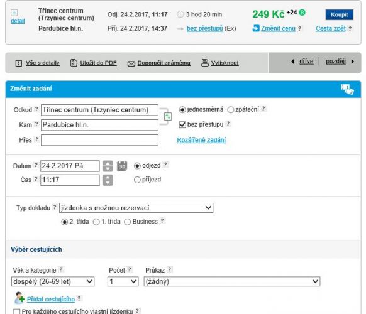Select the příjezd radio option

tap(137, 180)
